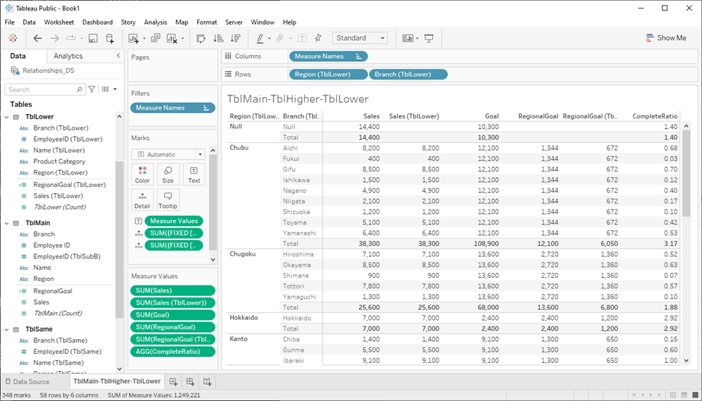The width and height of the screenshot is (702, 401).
Task: Click the Fix Axes pin icon
Action: coord(318,39)
